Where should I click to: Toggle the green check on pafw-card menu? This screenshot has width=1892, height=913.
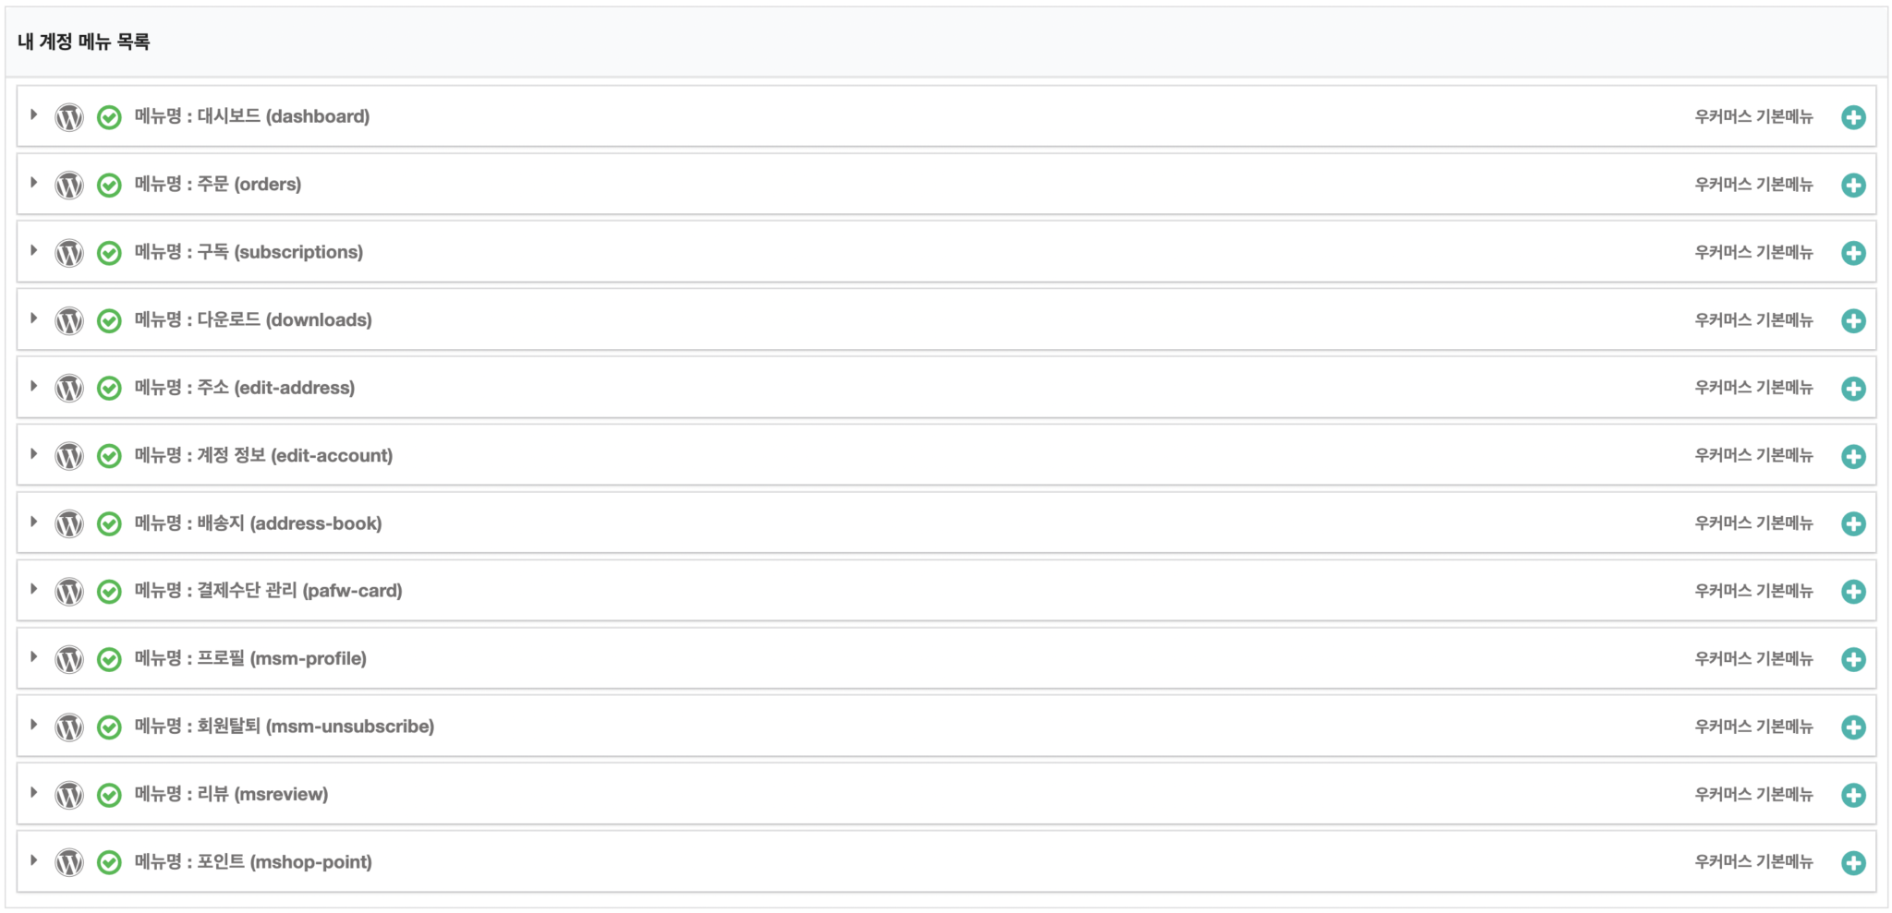(x=109, y=592)
